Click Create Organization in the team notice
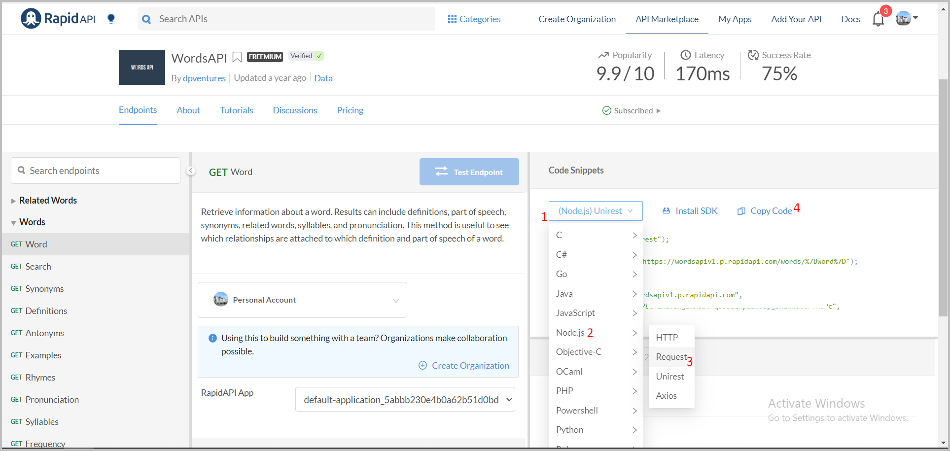 point(464,366)
